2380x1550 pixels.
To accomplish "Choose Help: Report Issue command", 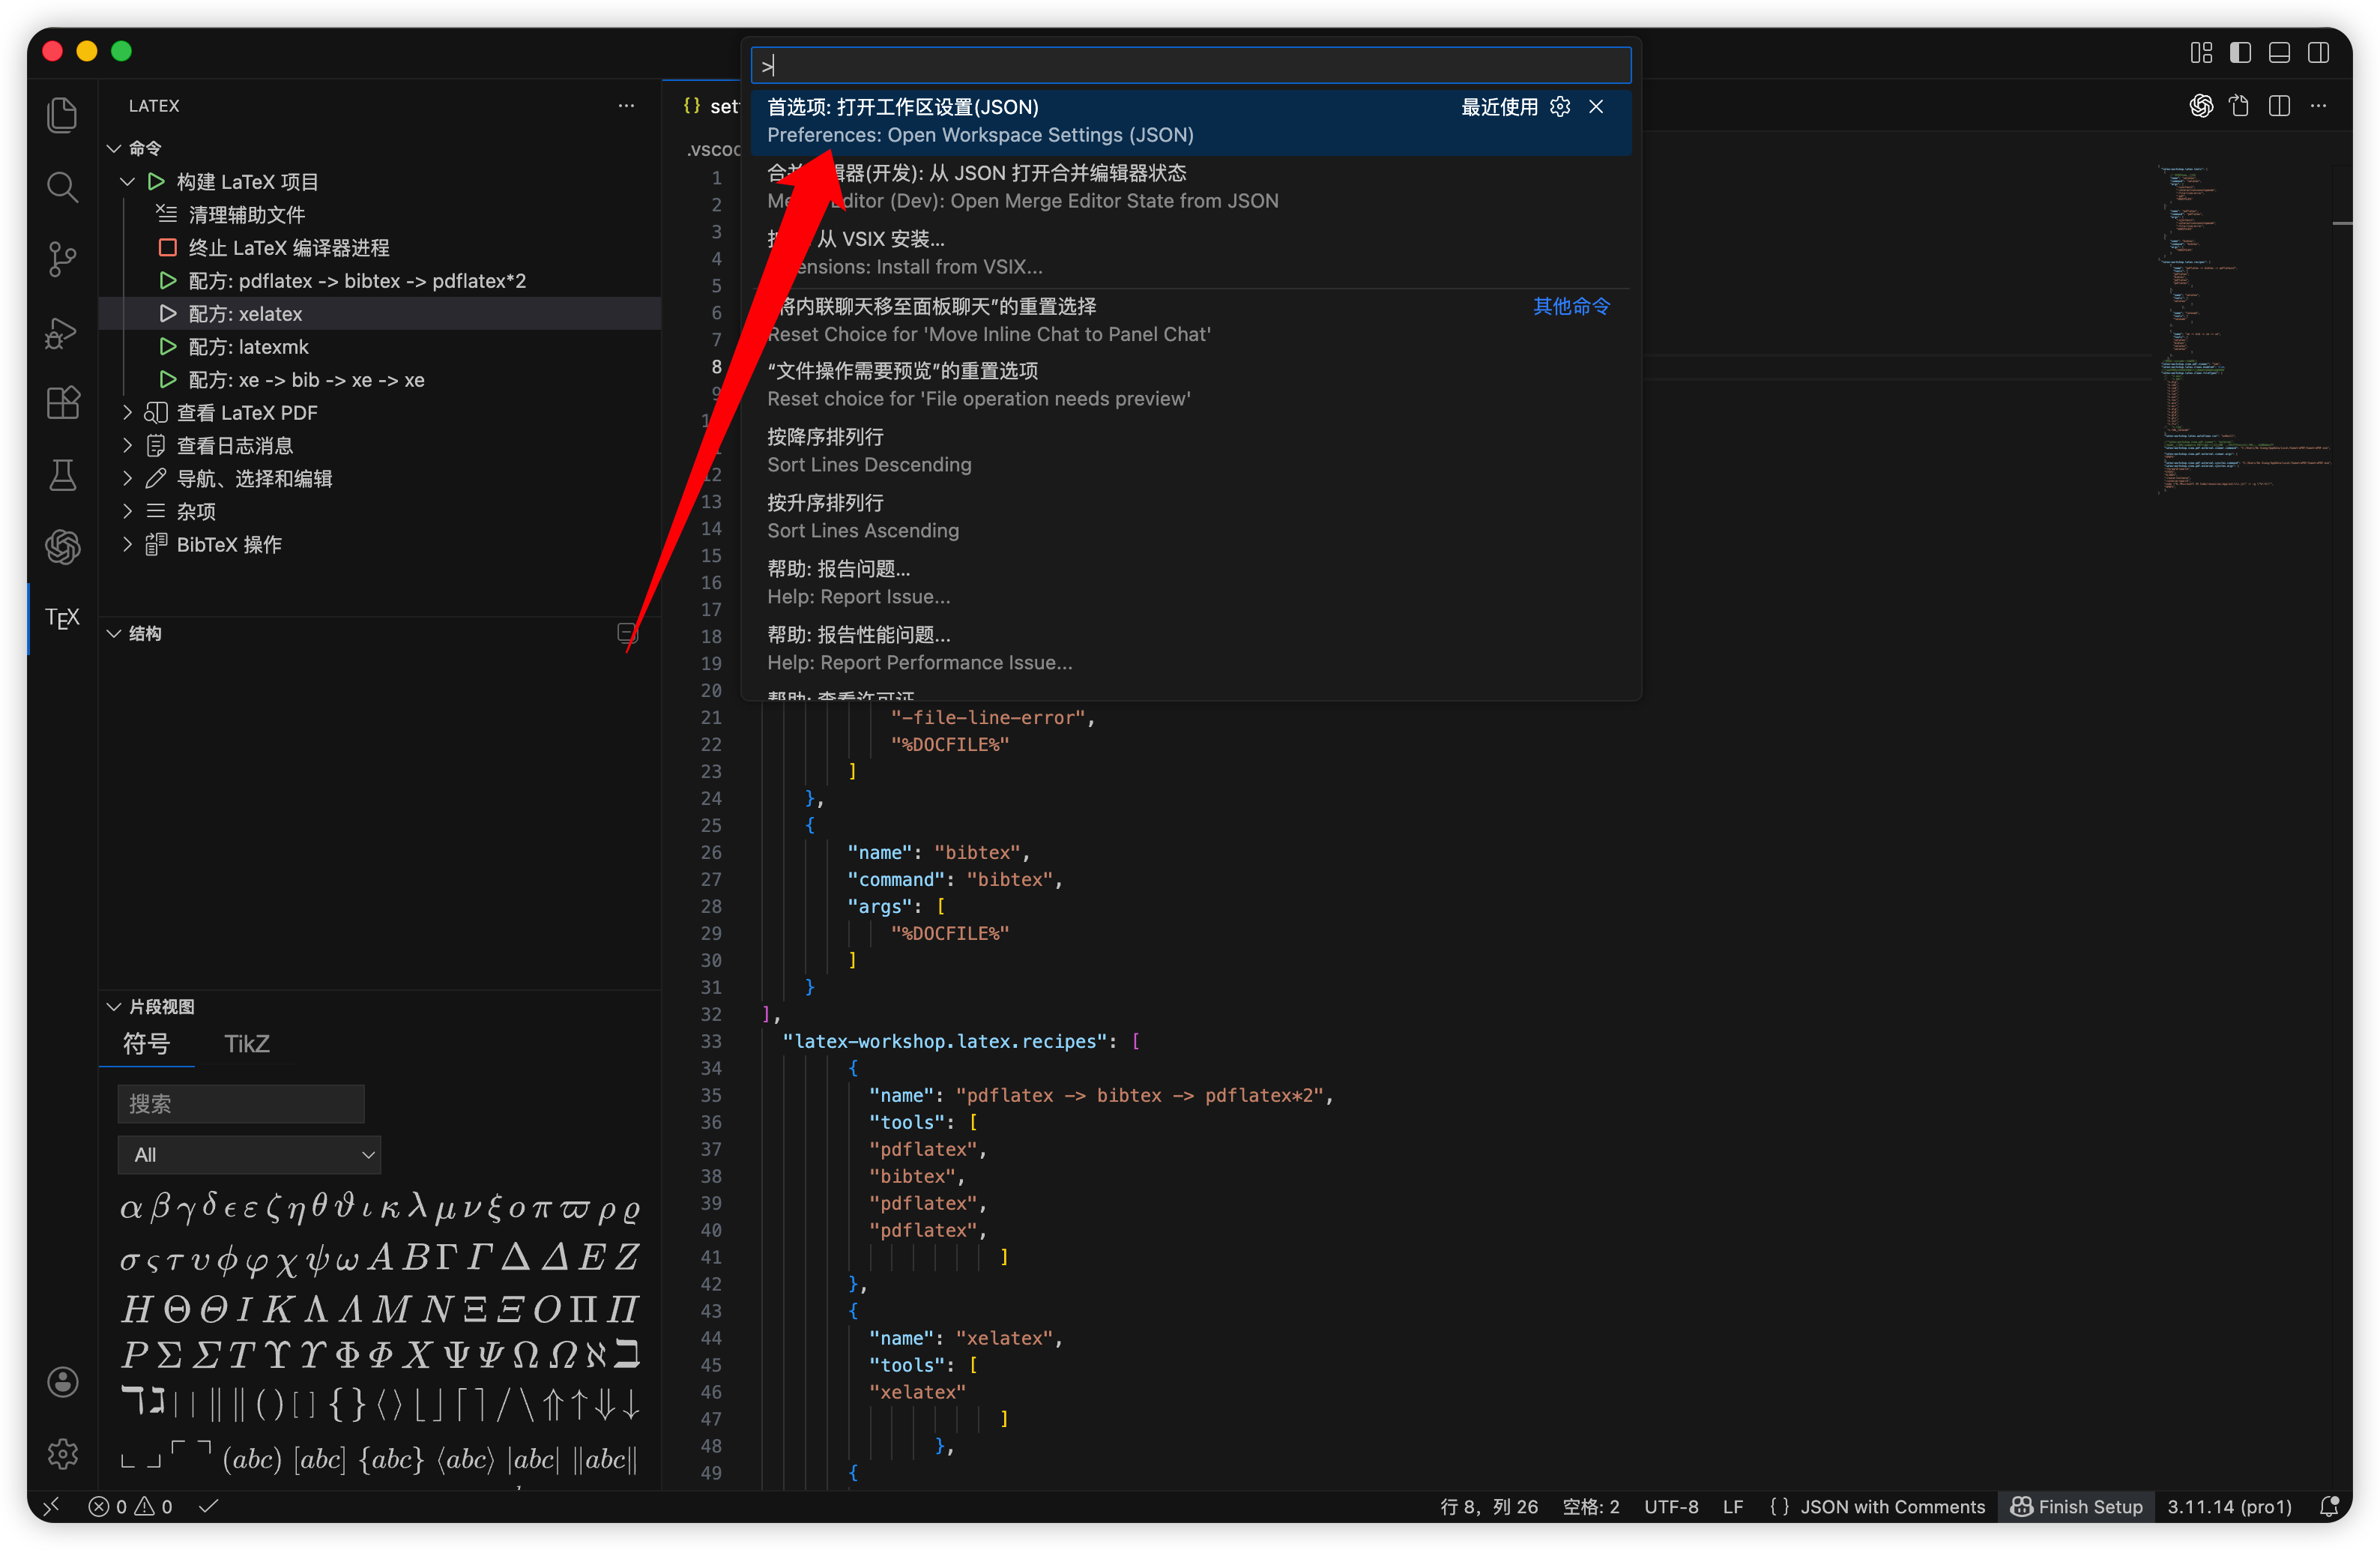I will click(x=1190, y=583).
